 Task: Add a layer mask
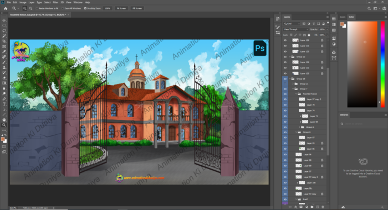point(301,207)
